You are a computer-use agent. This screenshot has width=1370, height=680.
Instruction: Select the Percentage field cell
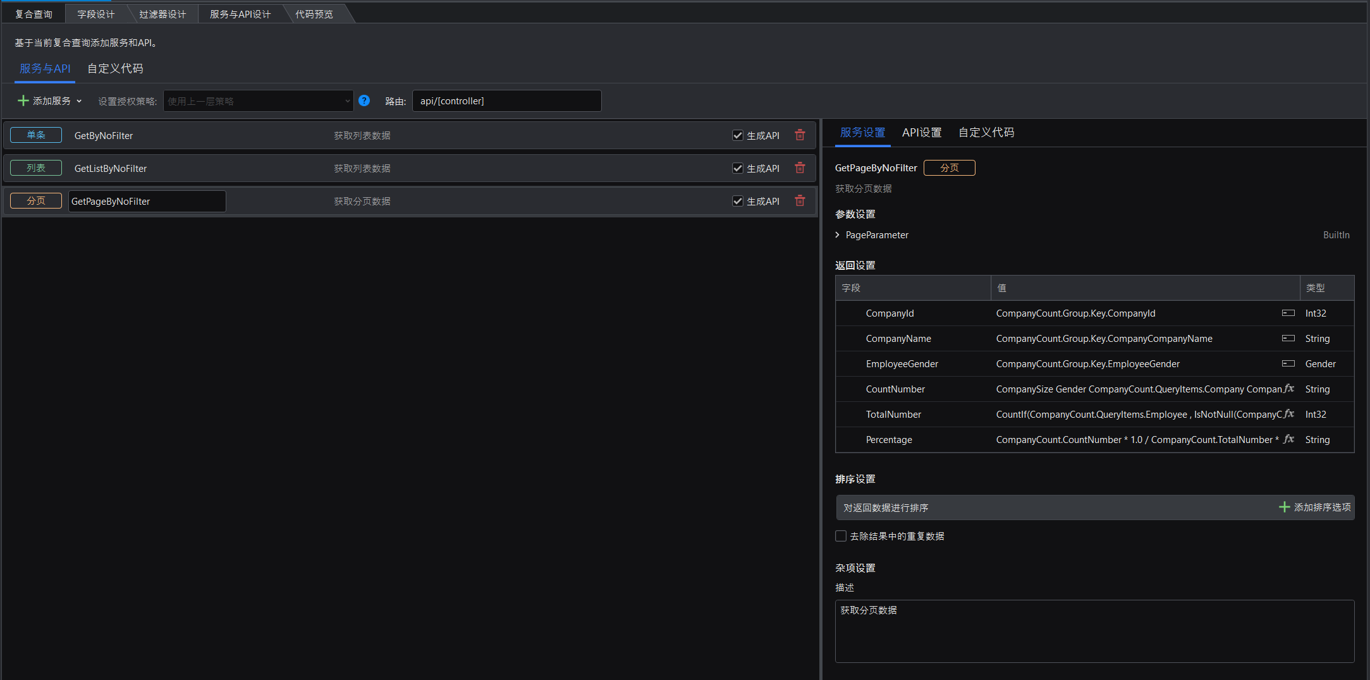pyautogui.click(x=889, y=440)
